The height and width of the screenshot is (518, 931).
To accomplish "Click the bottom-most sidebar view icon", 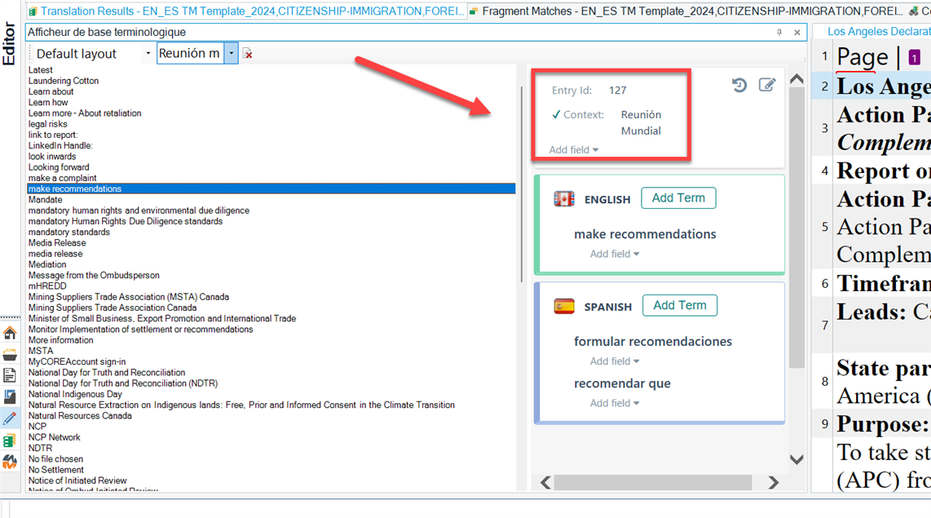I will point(10,462).
